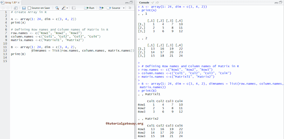Open the code tools wand dropdown arrow
The width and height of the screenshot is (284, 139).
[67, 8]
